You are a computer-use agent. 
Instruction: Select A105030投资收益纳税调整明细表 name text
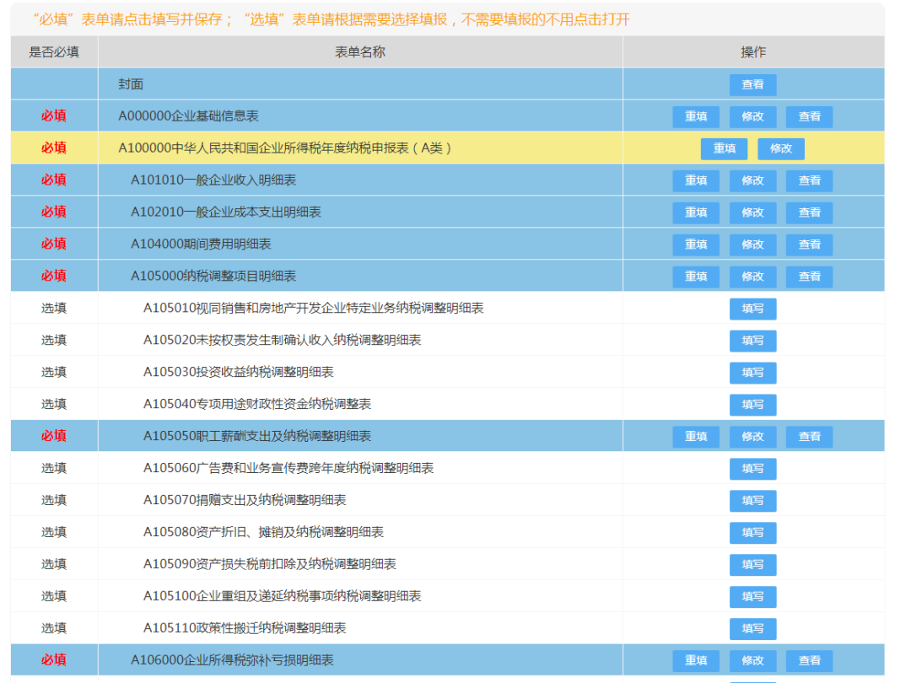239,372
